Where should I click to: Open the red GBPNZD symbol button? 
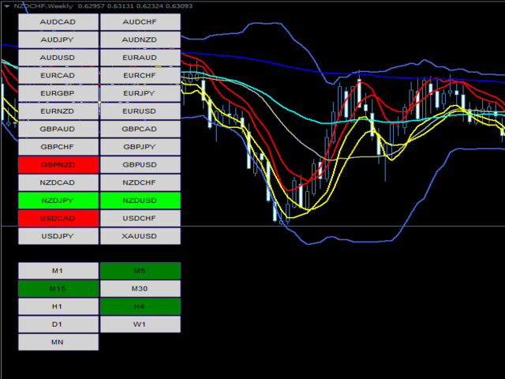(x=58, y=165)
